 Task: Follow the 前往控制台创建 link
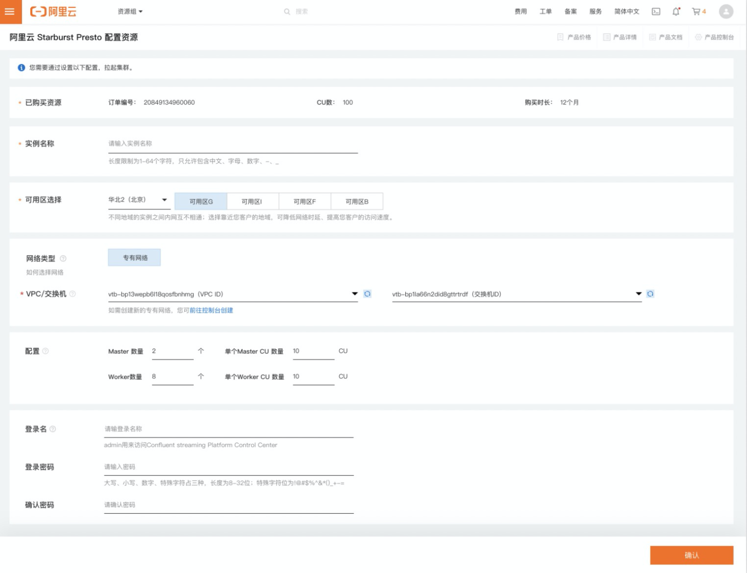211,310
